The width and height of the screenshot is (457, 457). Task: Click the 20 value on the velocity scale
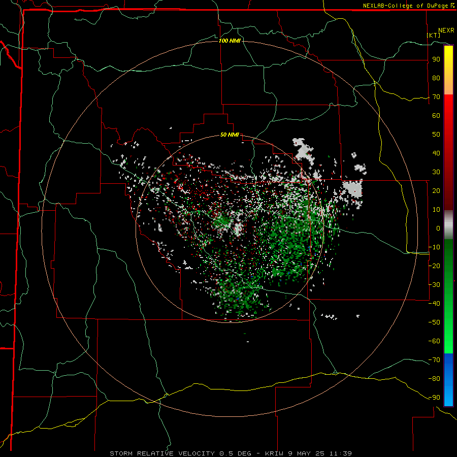tap(436, 190)
